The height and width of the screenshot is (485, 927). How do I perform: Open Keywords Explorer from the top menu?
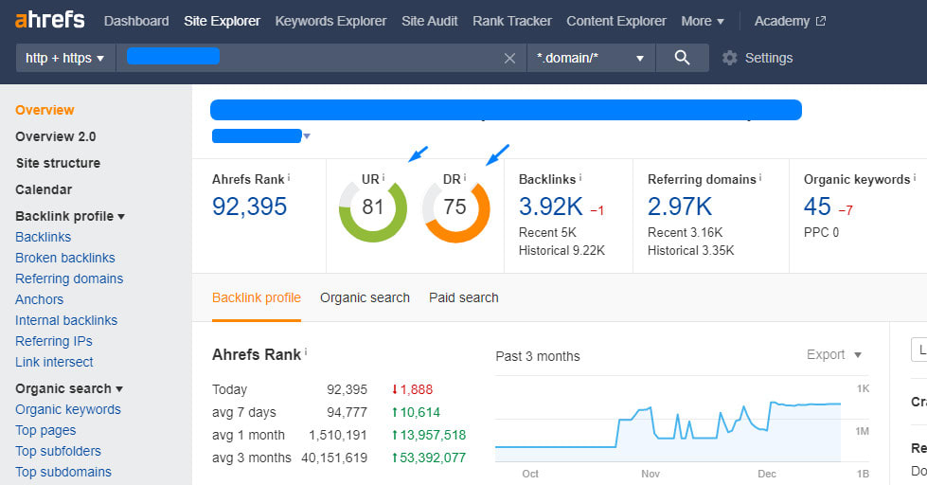coord(330,21)
